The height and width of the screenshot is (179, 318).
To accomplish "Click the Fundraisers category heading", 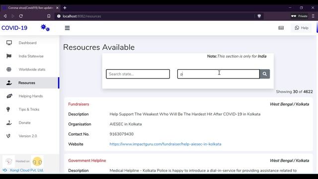I will (79, 104).
